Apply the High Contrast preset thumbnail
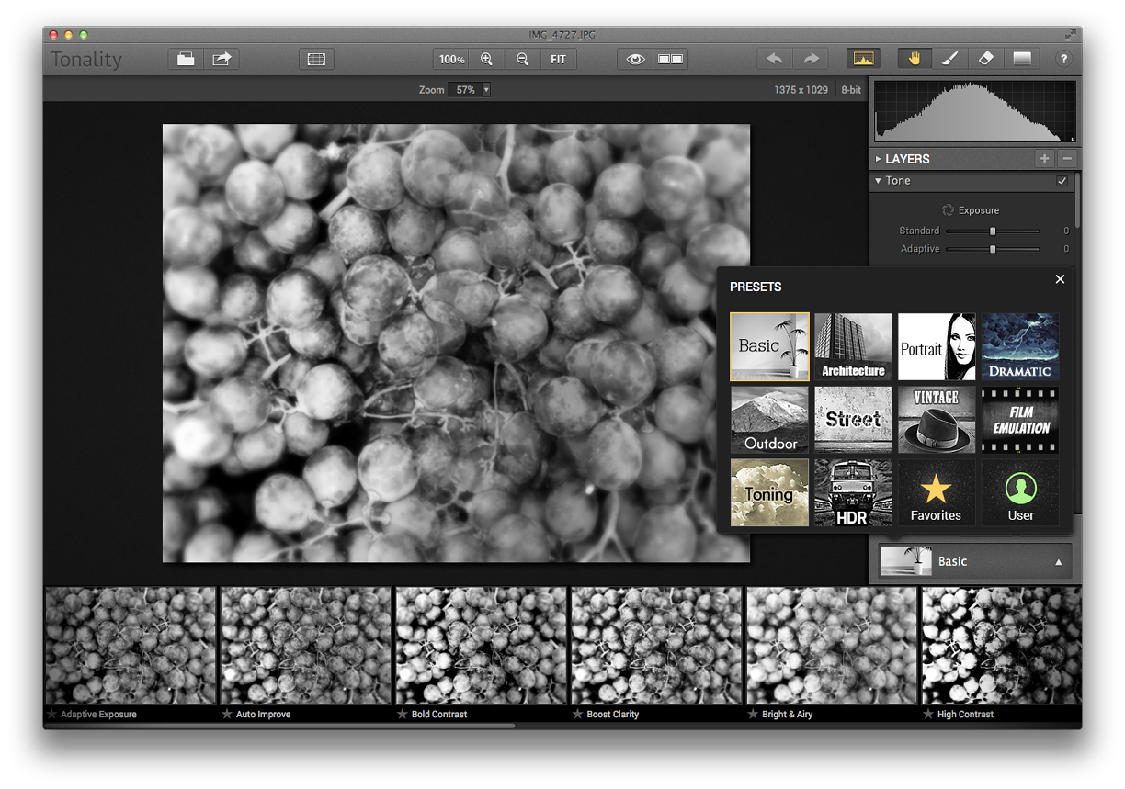Image resolution: width=1125 pixels, height=789 pixels. (1002, 646)
